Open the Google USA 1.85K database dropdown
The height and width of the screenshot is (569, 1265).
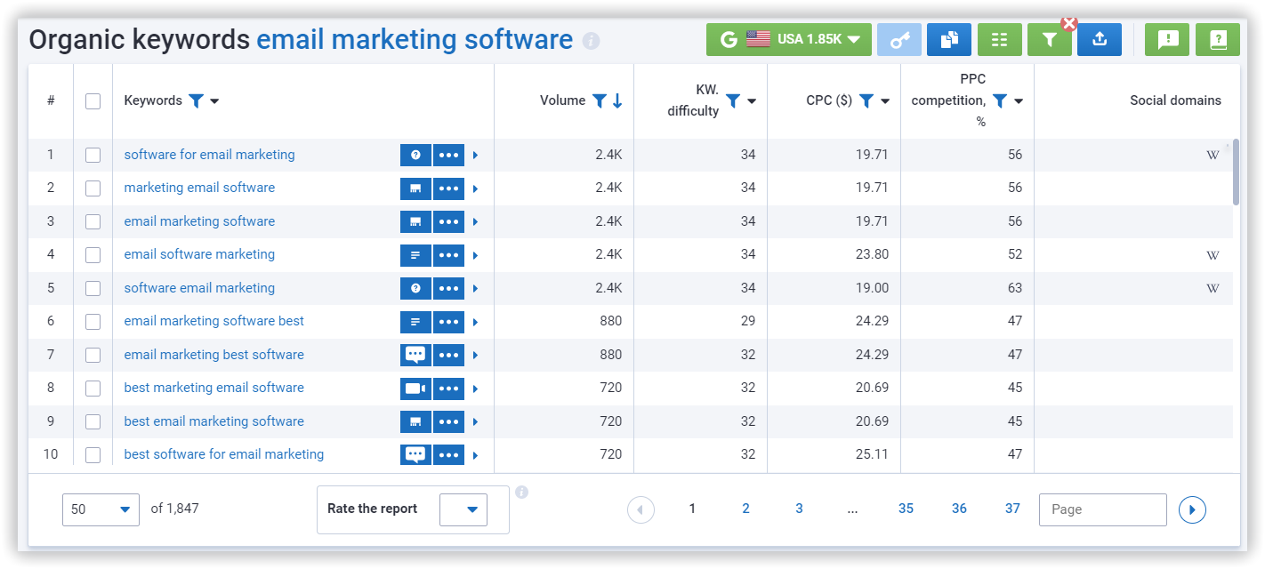788,39
